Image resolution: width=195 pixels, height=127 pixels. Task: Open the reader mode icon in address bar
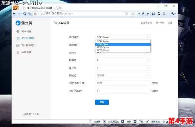pos(126,14)
